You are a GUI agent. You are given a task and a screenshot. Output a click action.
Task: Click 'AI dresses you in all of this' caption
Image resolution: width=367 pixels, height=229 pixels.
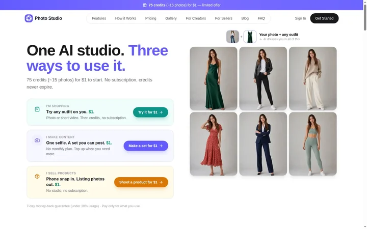[279, 39]
